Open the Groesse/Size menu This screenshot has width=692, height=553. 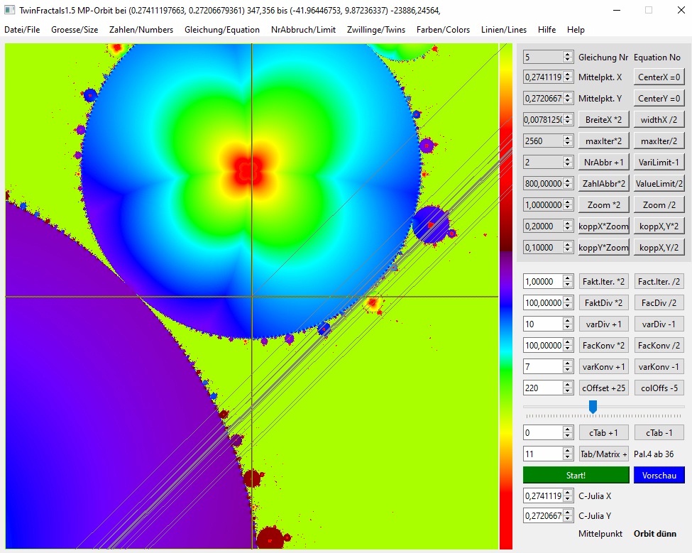75,30
